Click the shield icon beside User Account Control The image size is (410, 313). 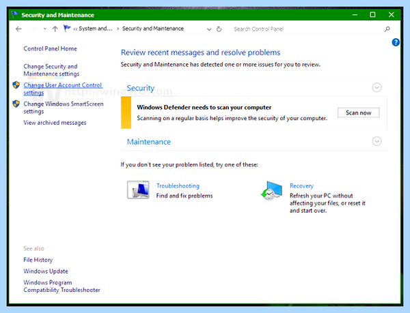(x=16, y=85)
